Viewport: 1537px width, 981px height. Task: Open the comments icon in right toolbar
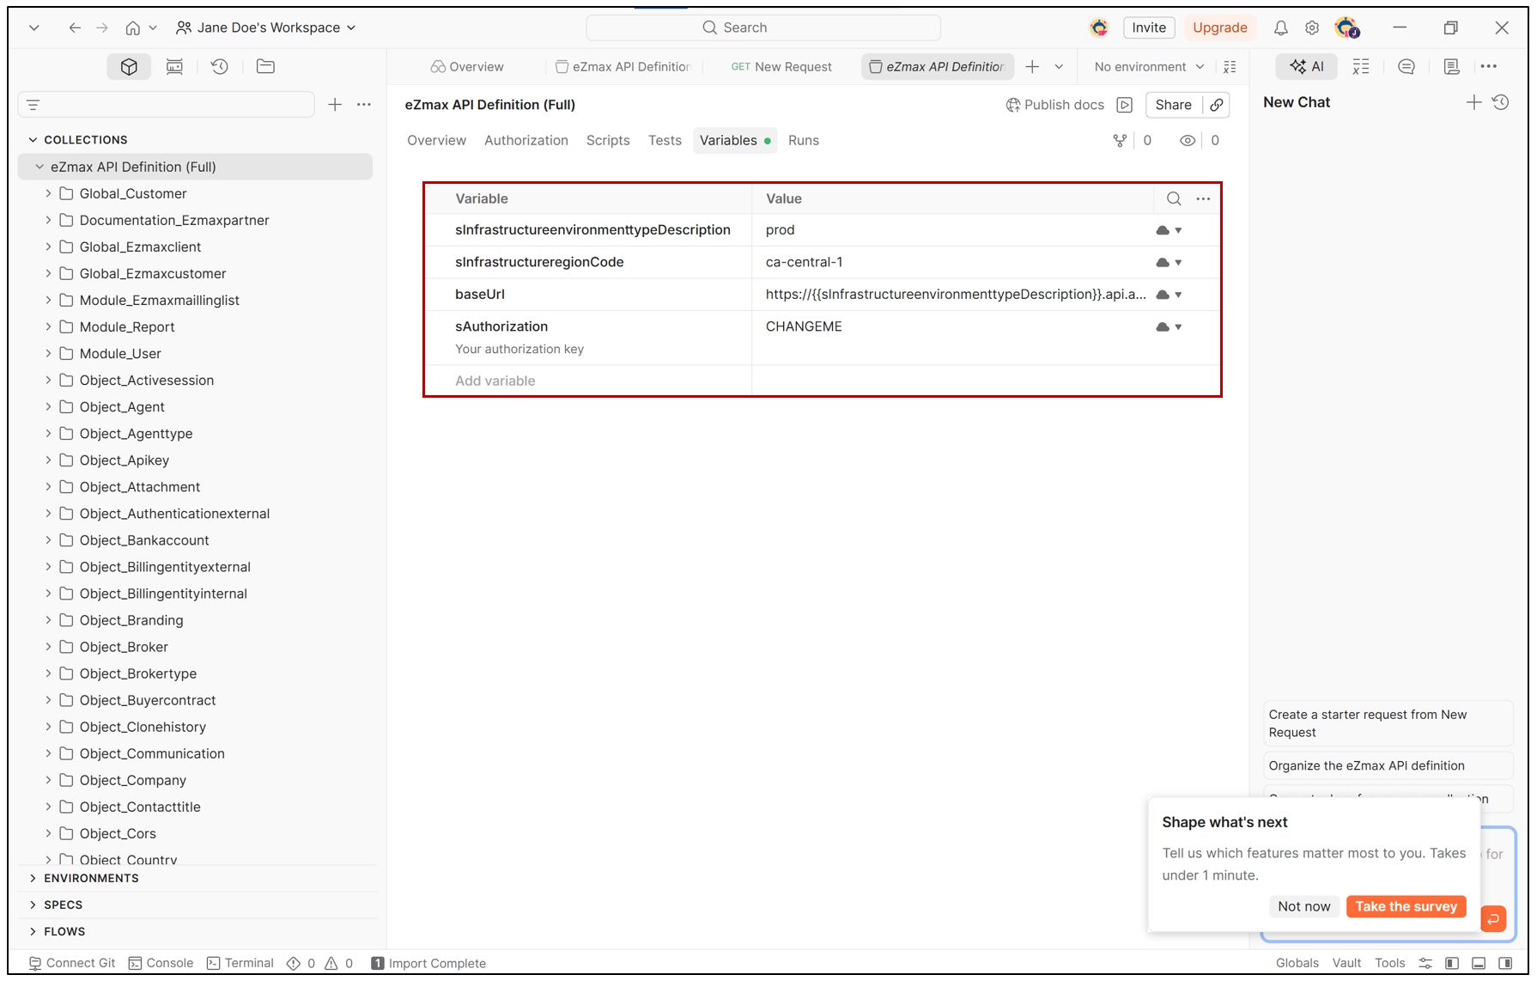click(1406, 66)
